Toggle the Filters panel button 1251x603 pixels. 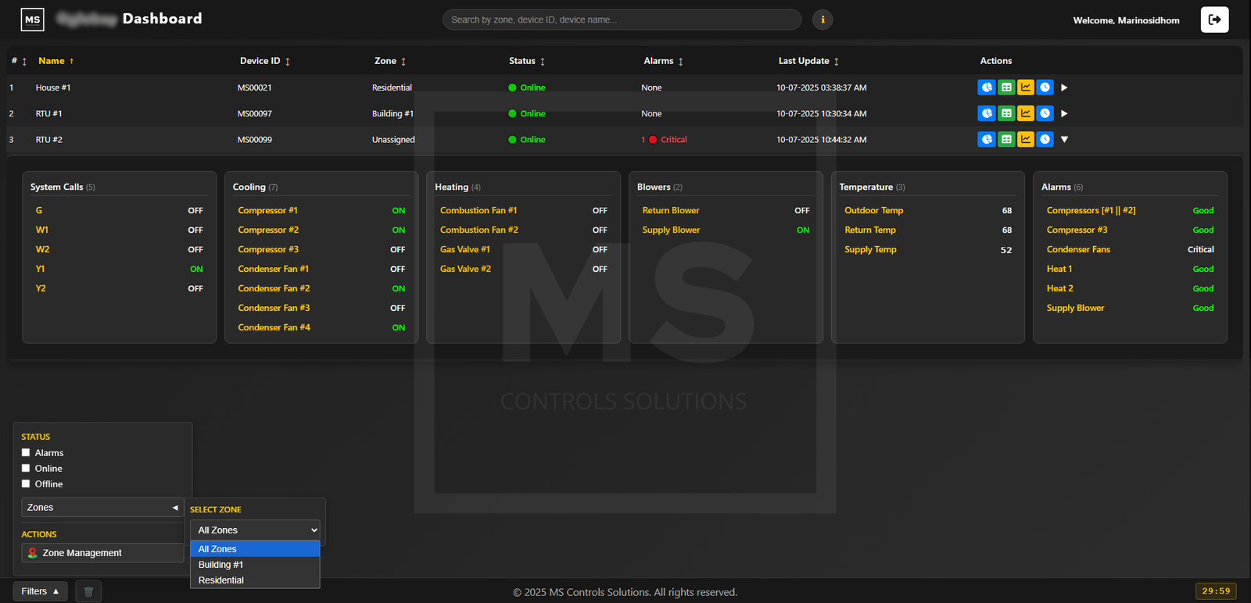pos(40,591)
